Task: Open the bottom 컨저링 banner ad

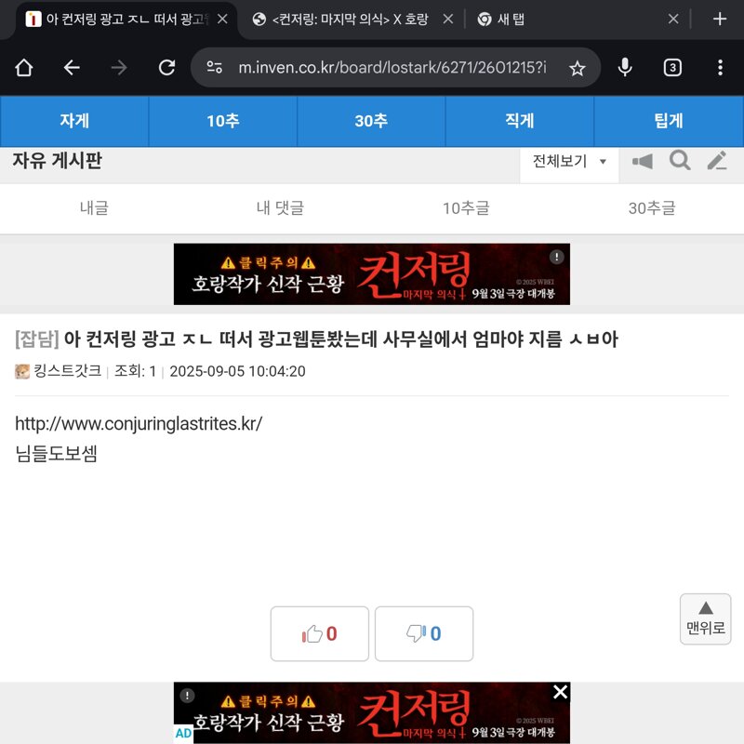Action: 371,712
